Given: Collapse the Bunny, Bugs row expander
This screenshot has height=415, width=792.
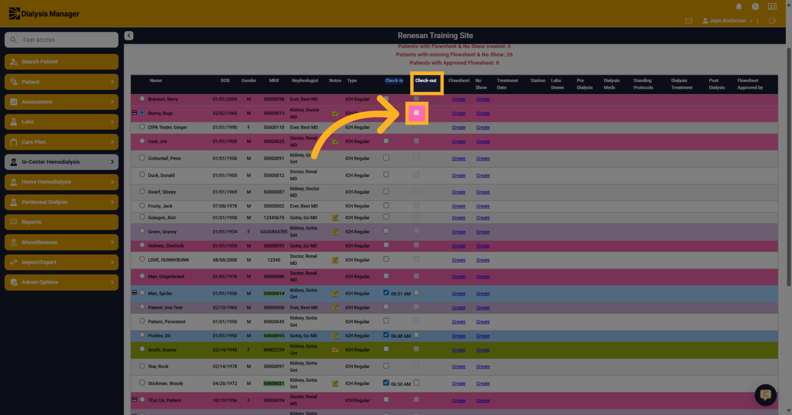Looking at the screenshot, I should pyautogui.click(x=134, y=113).
